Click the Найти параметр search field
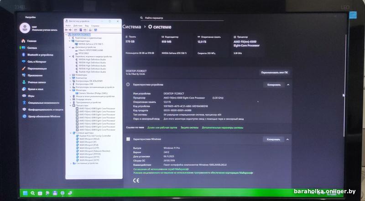Viewport: 365px width, 201px height. click(182, 18)
